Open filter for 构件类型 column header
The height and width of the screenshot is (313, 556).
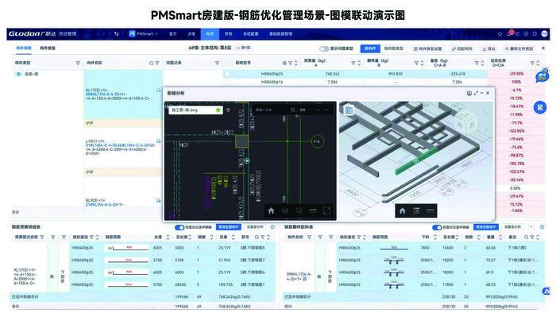[x=78, y=63]
